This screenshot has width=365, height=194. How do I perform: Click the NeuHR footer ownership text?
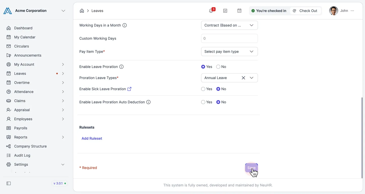[x=218, y=185]
